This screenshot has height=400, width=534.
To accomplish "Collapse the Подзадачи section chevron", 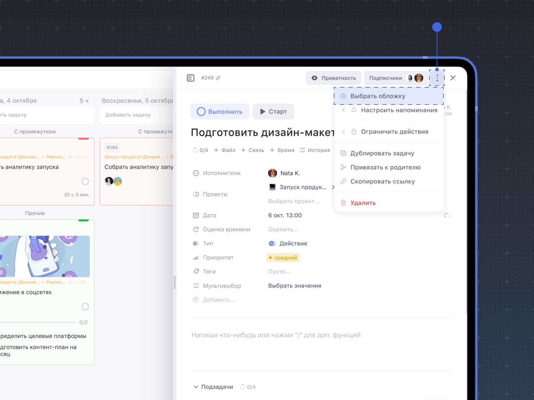I will tap(196, 387).
